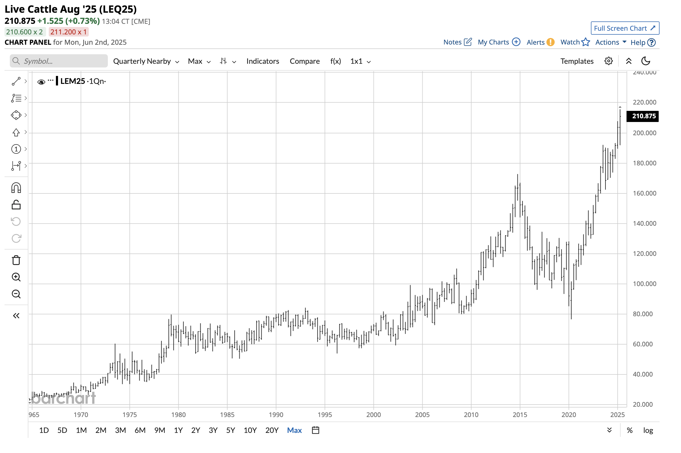Toggle LEM25 series visibility eye icon
681x453 pixels.
point(41,82)
